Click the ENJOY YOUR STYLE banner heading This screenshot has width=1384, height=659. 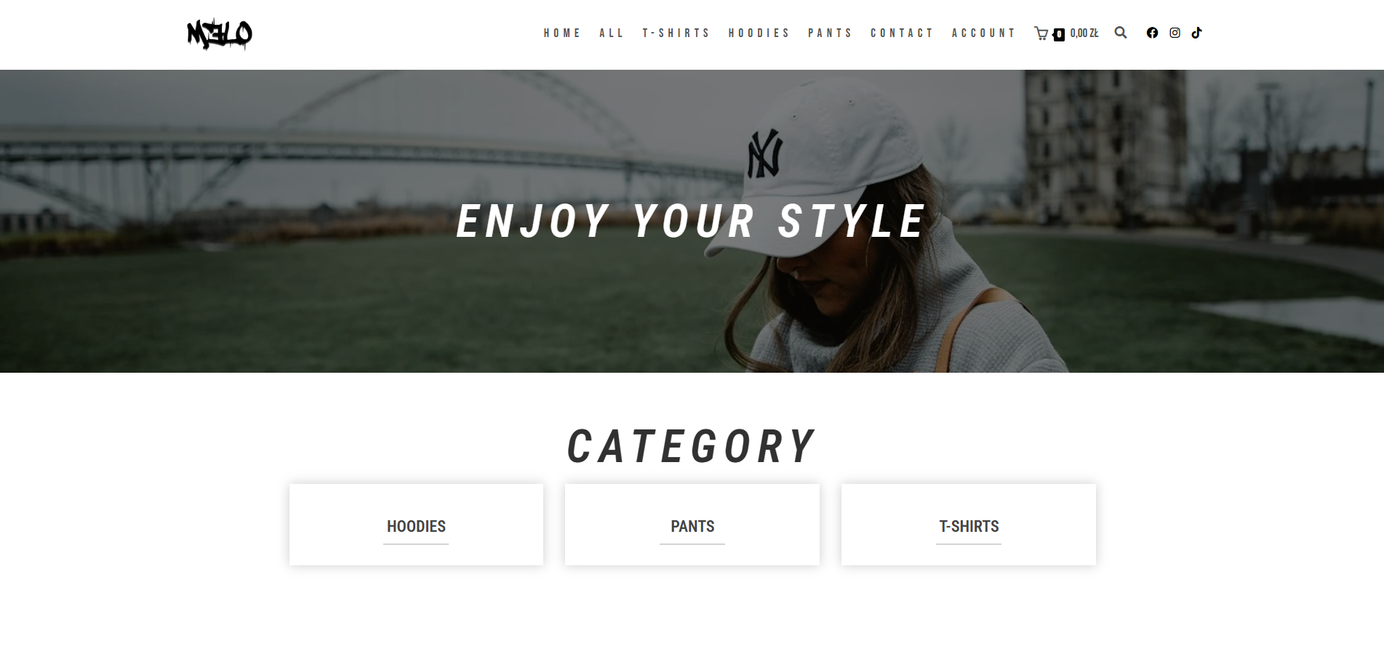pyautogui.click(x=691, y=222)
